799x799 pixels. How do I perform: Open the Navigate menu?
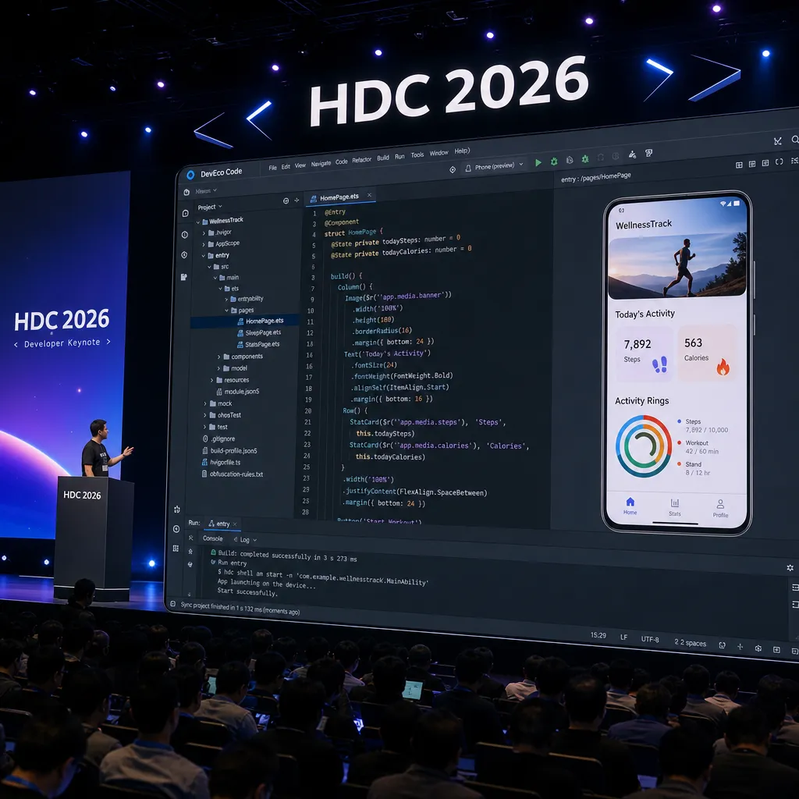[321, 164]
